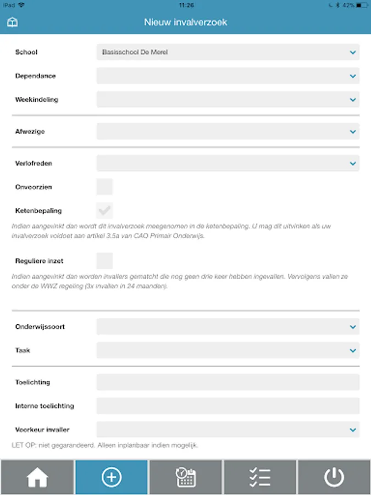
Task: Tap the Wi-Fi status icon
Action: (x=21, y=5)
